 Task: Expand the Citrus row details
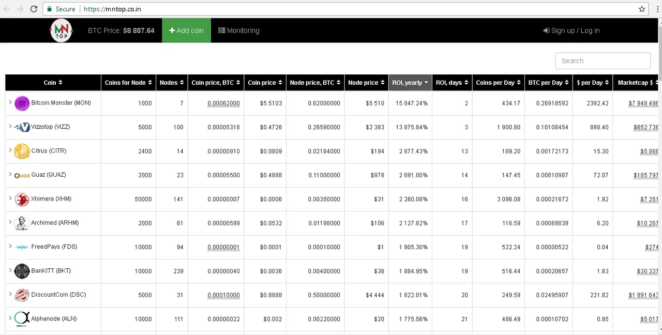coord(10,150)
